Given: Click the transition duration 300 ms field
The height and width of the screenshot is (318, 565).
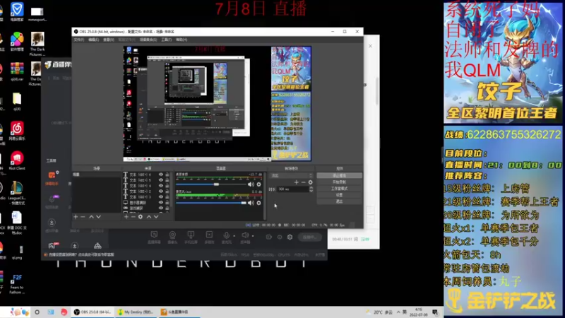Looking at the screenshot, I should (292, 189).
